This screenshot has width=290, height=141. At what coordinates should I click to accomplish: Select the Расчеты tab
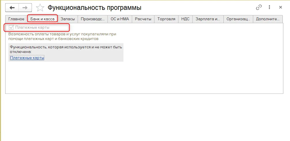pyautogui.click(x=143, y=19)
